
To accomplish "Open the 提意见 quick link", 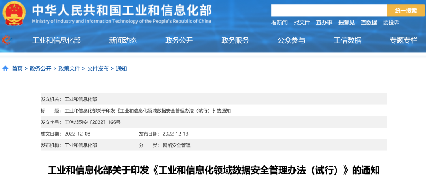I will tap(346, 23).
